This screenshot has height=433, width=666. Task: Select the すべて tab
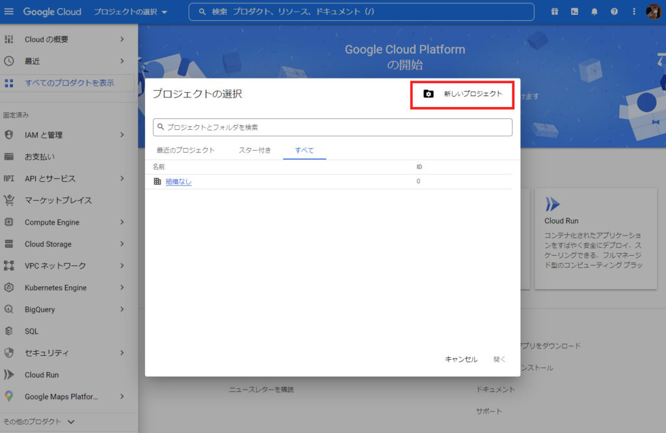[304, 150]
